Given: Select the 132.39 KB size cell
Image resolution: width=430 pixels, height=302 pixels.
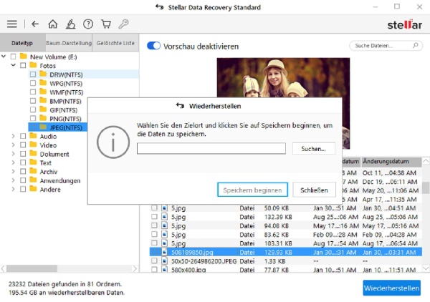Looking at the screenshot, I should (x=278, y=217).
